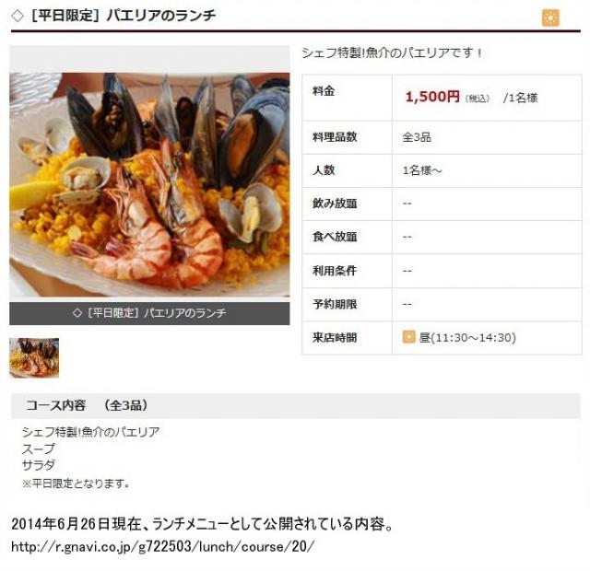The width and height of the screenshot is (590, 571).
Task: Click the 料理品数 row label
Action: tap(335, 137)
